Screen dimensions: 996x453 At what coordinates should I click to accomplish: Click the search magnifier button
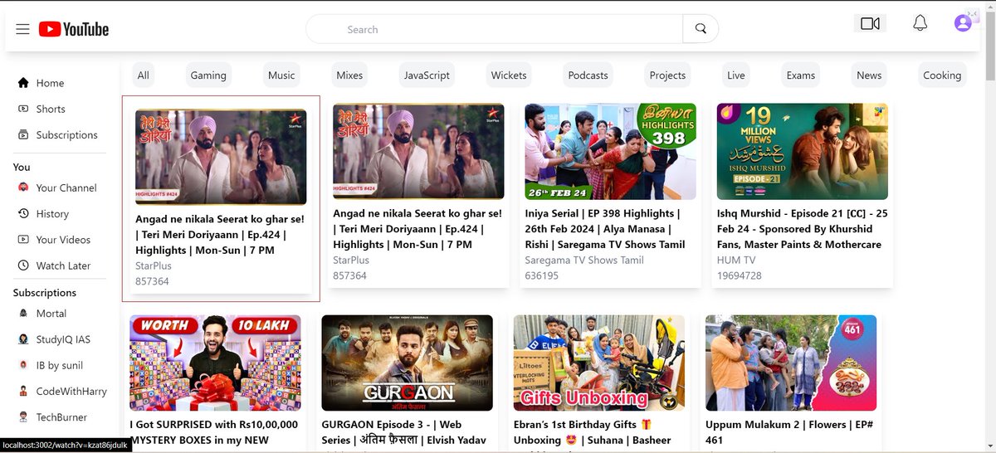coord(701,29)
